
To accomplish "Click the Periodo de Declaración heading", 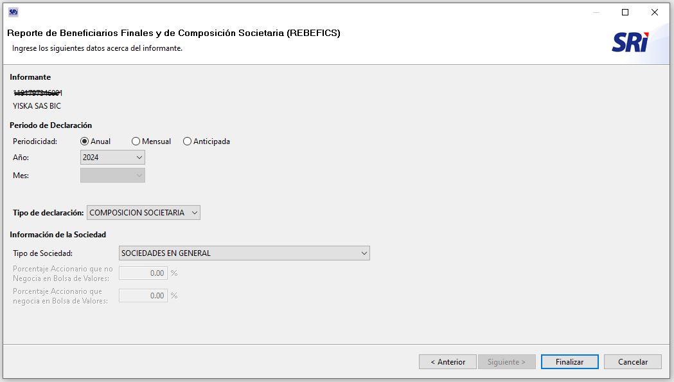I will coord(51,125).
